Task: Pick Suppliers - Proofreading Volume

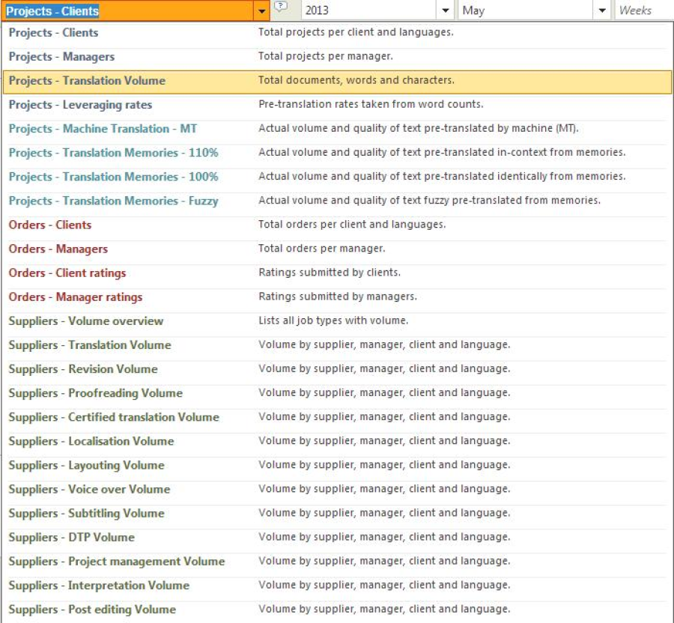Action: (x=95, y=393)
